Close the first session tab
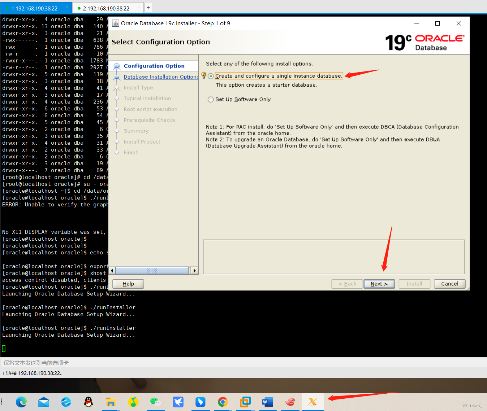 (67, 8)
